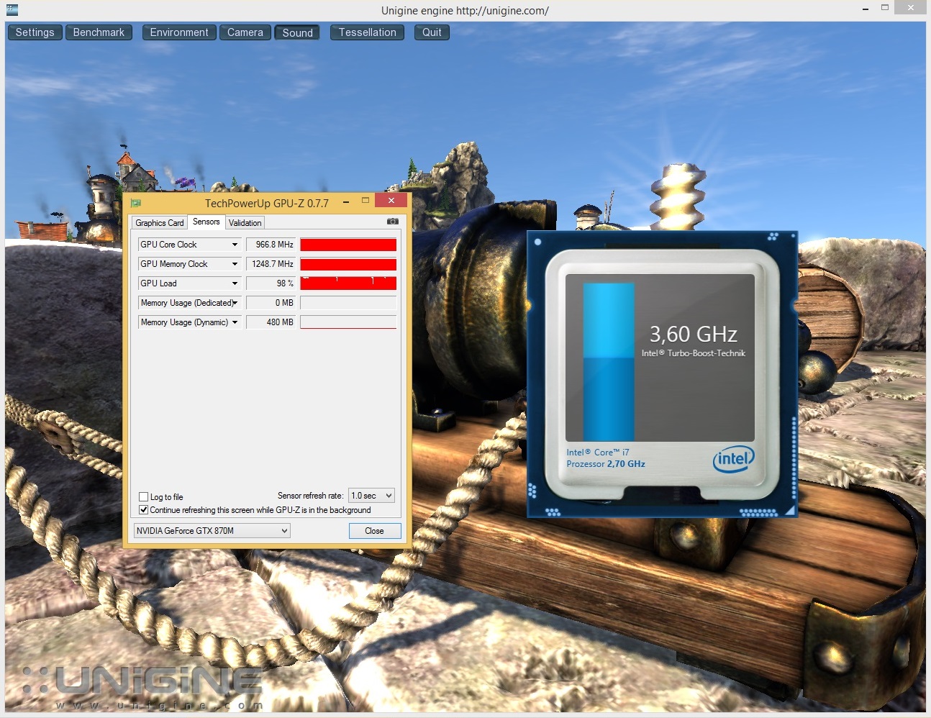Maximize the Unigine engine window
The width and height of the screenshot is (931, 718).
885,8
